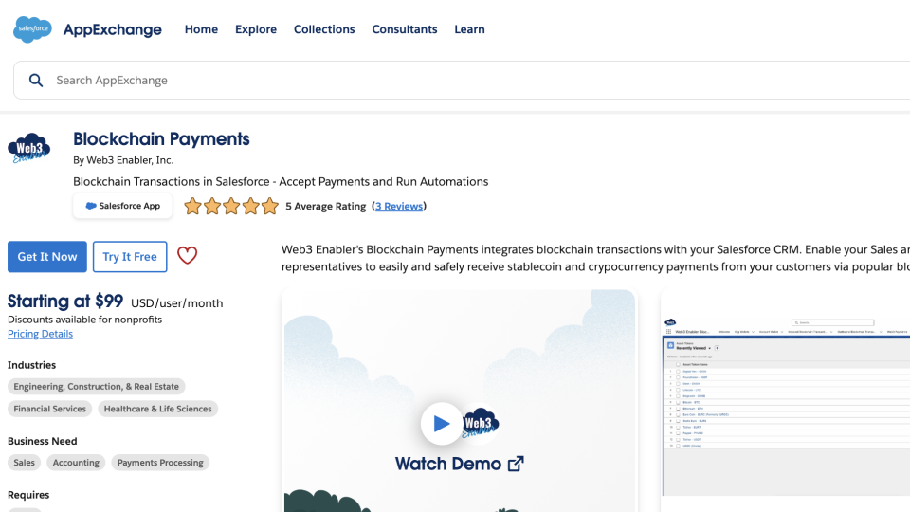Click the Blockchain Payments title
The height and width of the screenshot is (512, 910).
(161, 139)
